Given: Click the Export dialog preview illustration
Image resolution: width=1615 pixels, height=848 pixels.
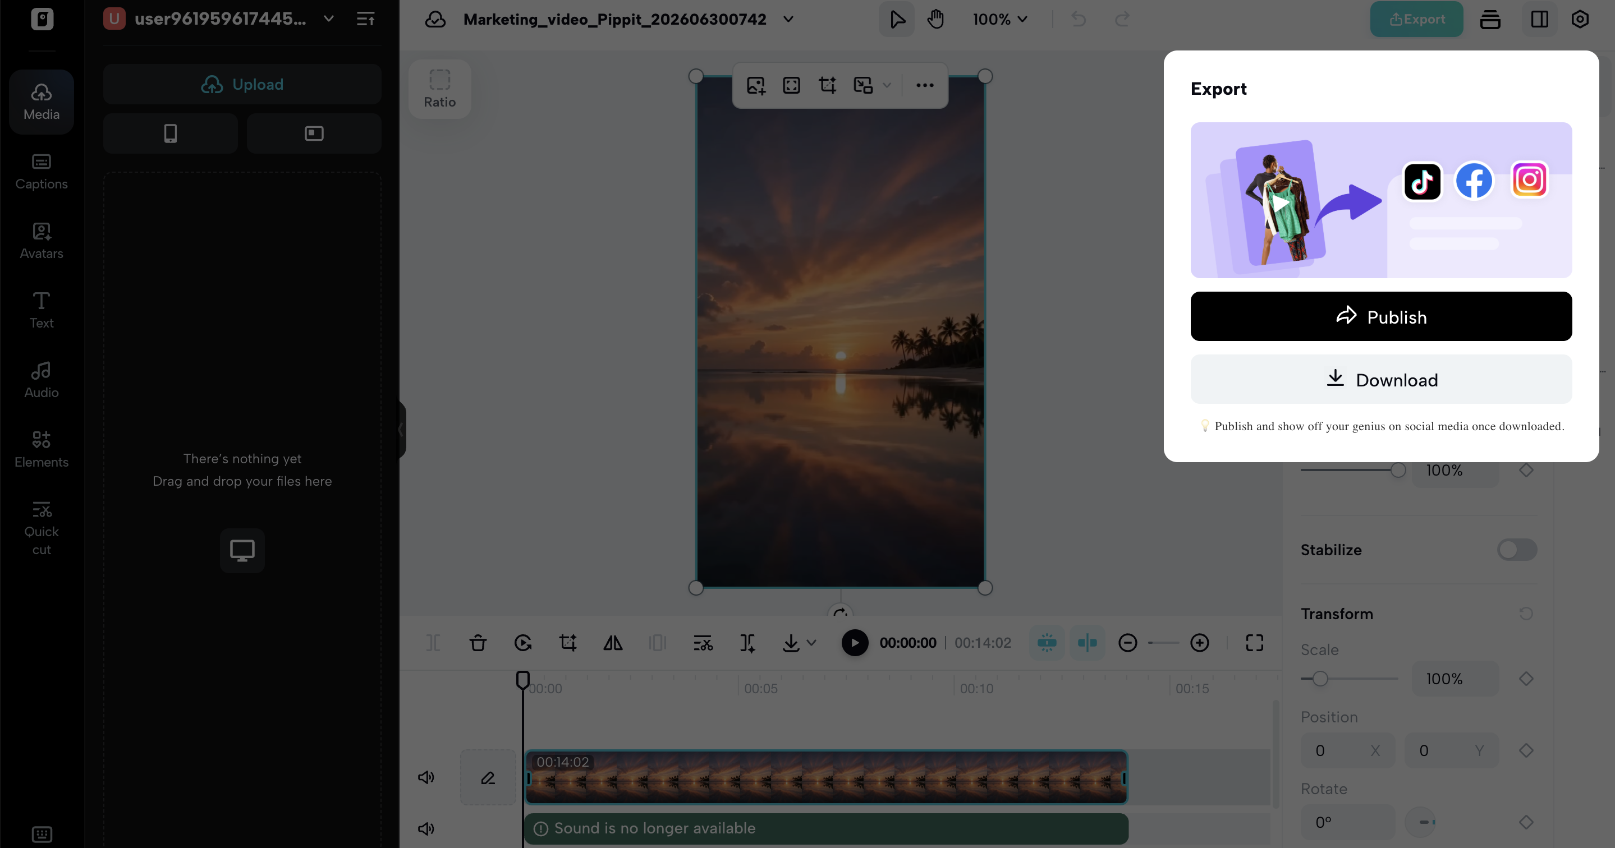Looking at the screenshot, I should [x=1381, y=200].
